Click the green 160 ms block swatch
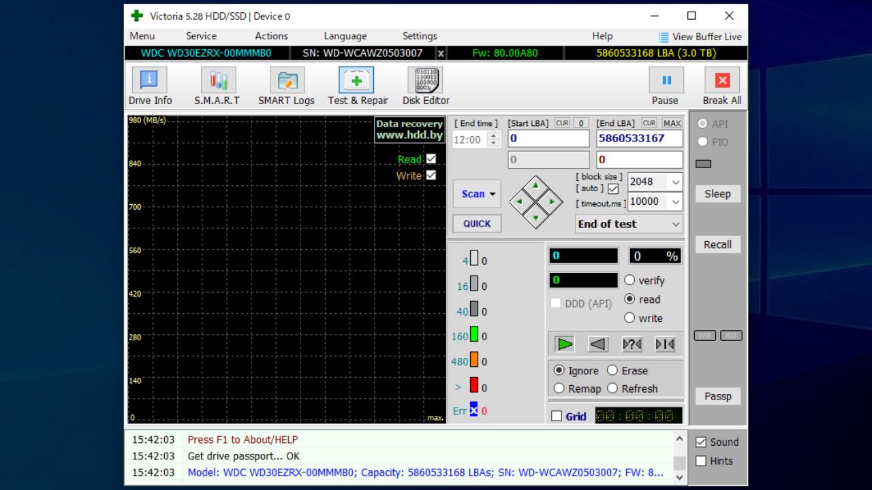Screen dimensions: 872x490 474,335
